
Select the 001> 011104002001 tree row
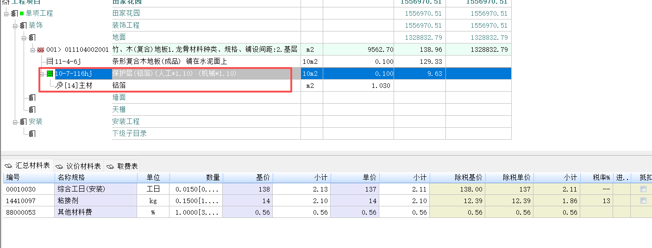pos(77,50)
